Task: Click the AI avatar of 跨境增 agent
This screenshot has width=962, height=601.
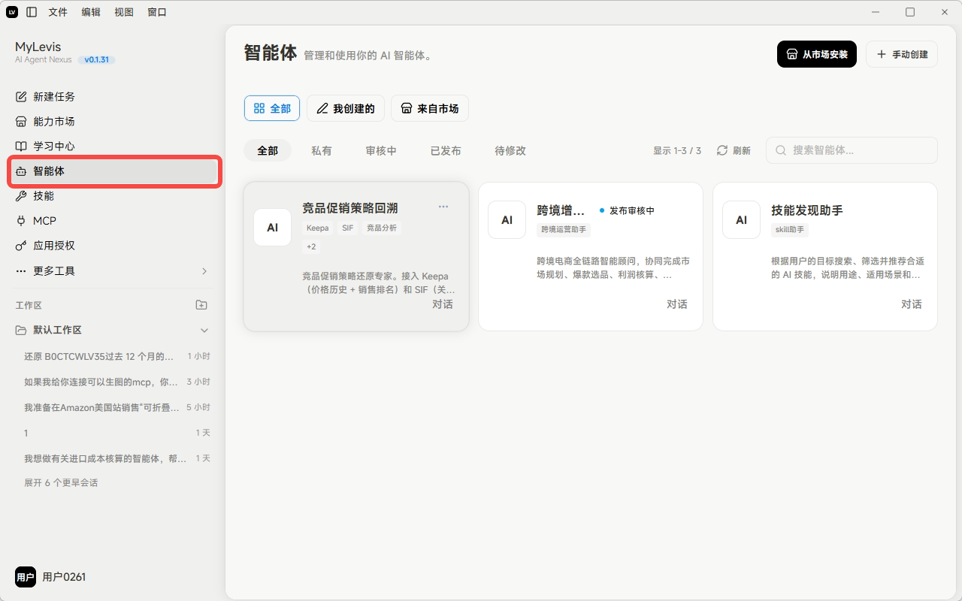Action: tap(507, 219)
